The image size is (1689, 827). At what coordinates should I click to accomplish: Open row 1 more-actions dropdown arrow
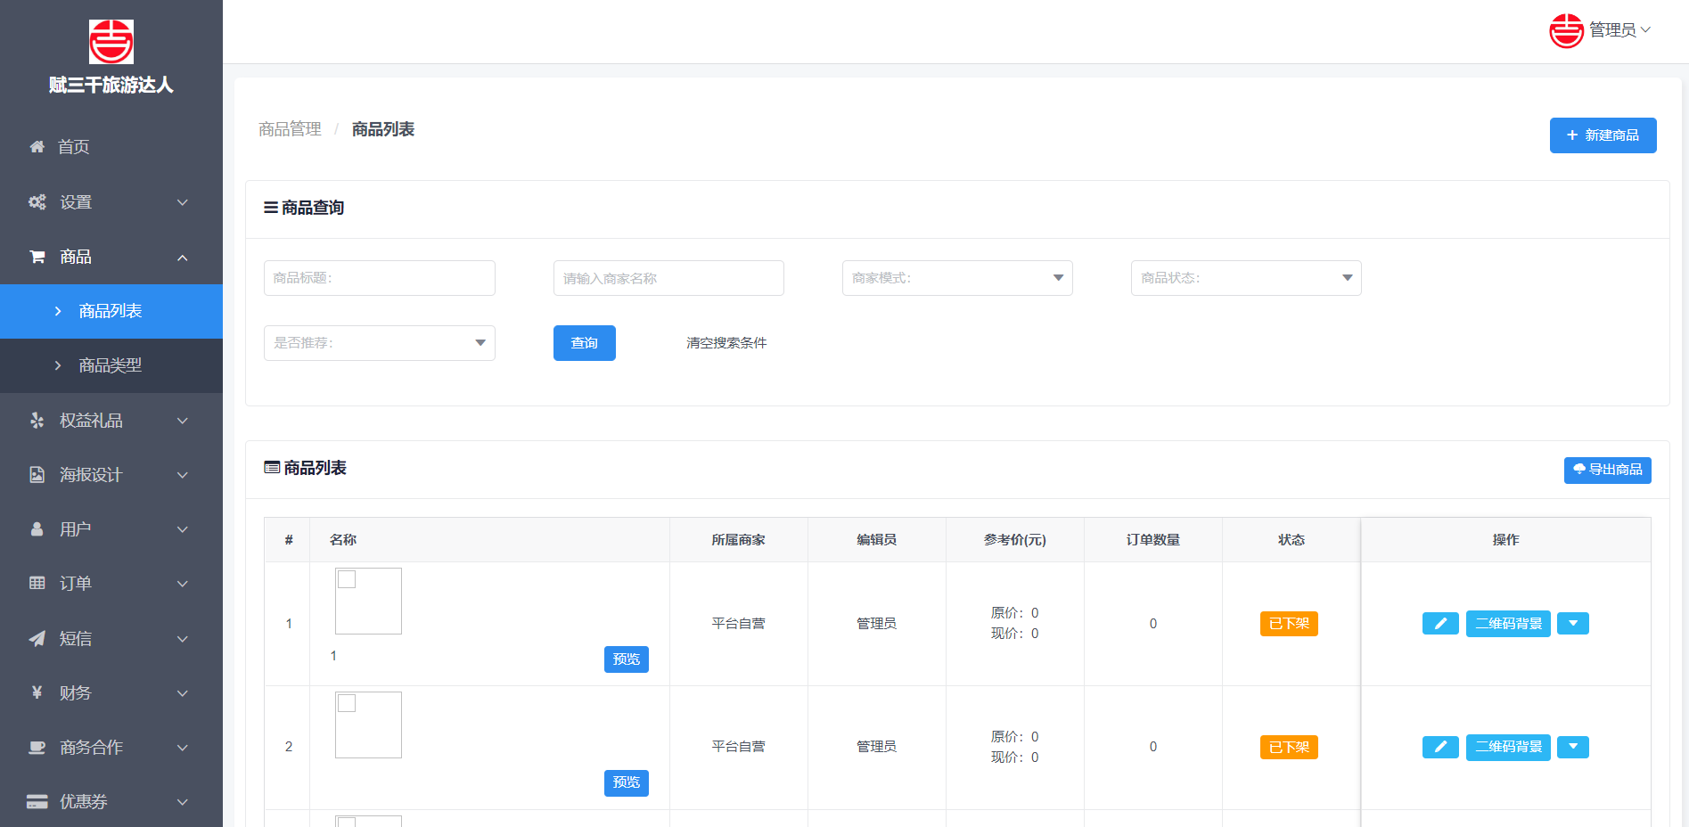tap(1573, 624)
